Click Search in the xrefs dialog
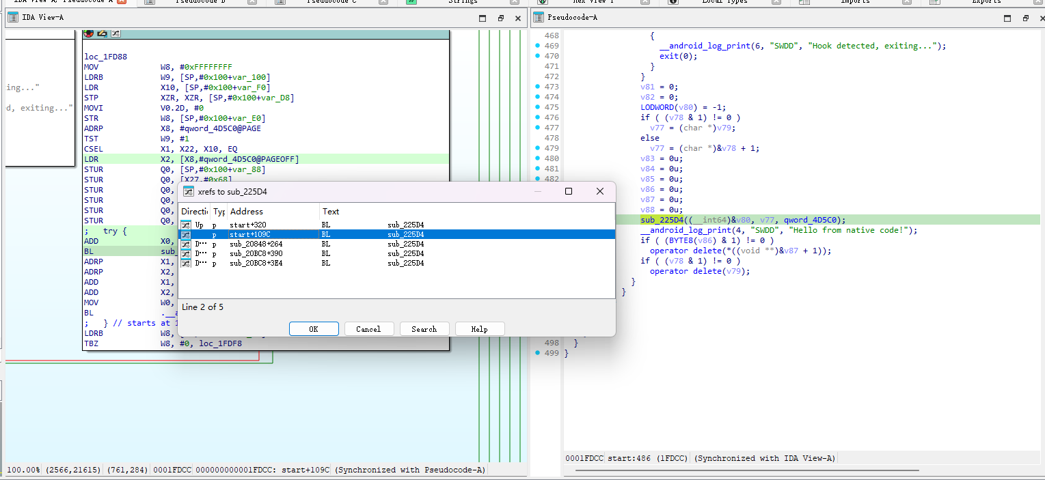The width and height of the screenshot is (1045, 480). [x=424, y=329]
